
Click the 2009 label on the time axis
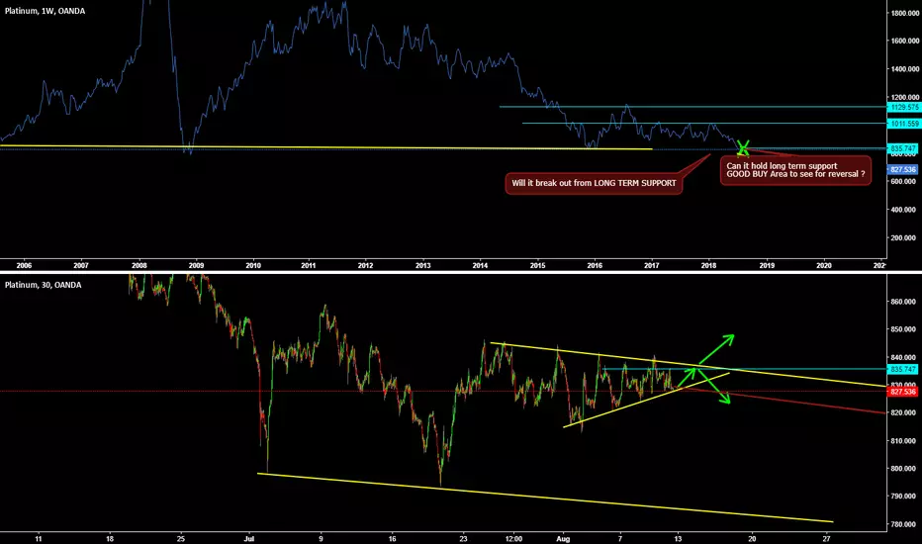point(196,266)
